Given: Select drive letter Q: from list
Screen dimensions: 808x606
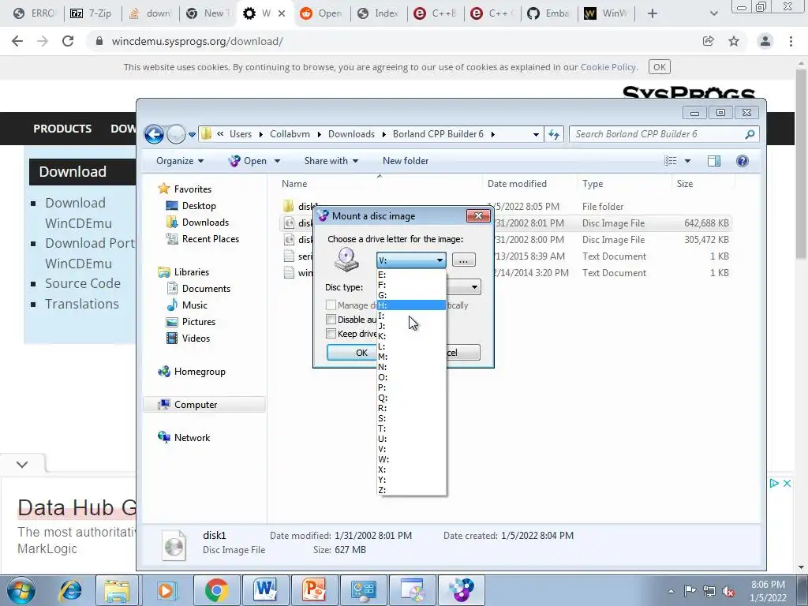Looking at the screenshot, I should pyautogui.click(x=411, y=398).
